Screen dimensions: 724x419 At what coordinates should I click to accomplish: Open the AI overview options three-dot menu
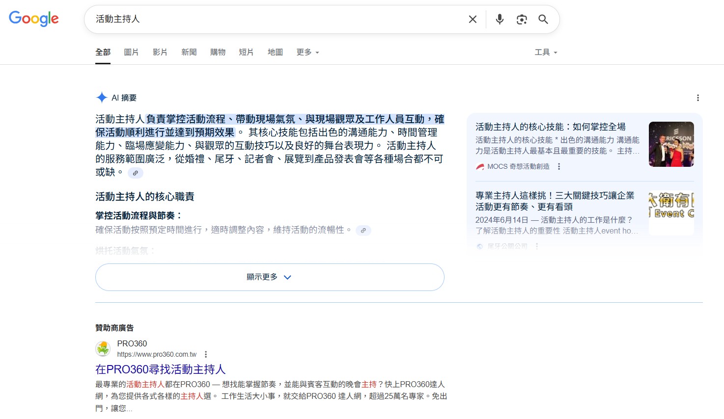698,98
